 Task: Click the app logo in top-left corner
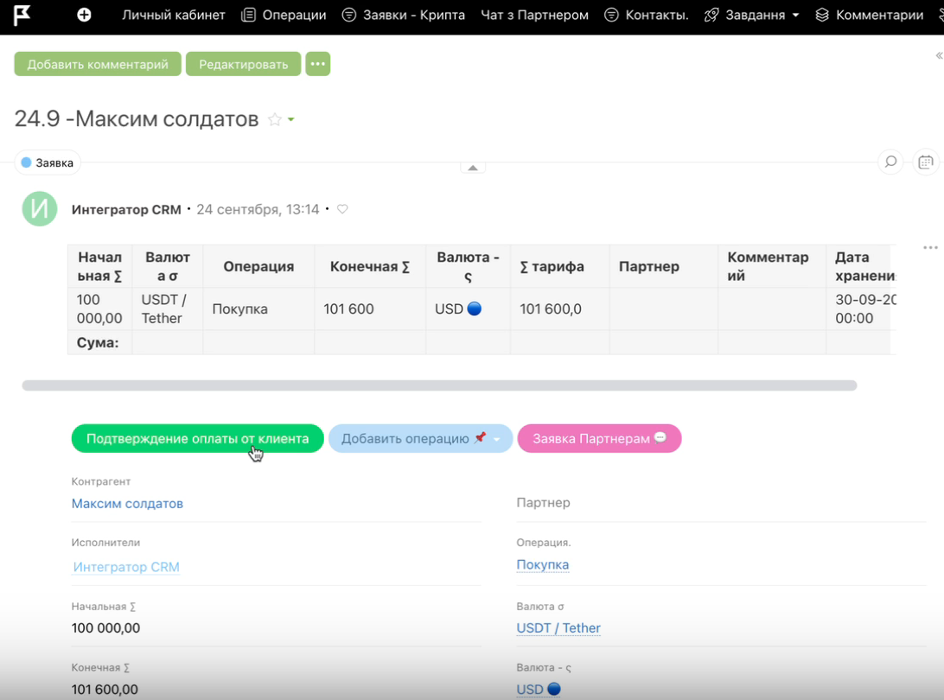pyautogui.click(x=22, y=15)
